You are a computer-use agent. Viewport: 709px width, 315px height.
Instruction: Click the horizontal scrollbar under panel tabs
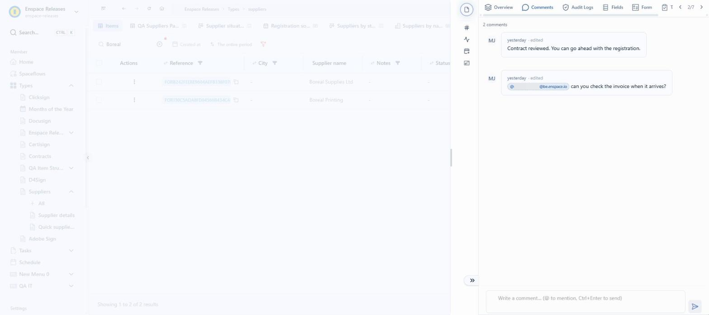click(x=571, y=16)
